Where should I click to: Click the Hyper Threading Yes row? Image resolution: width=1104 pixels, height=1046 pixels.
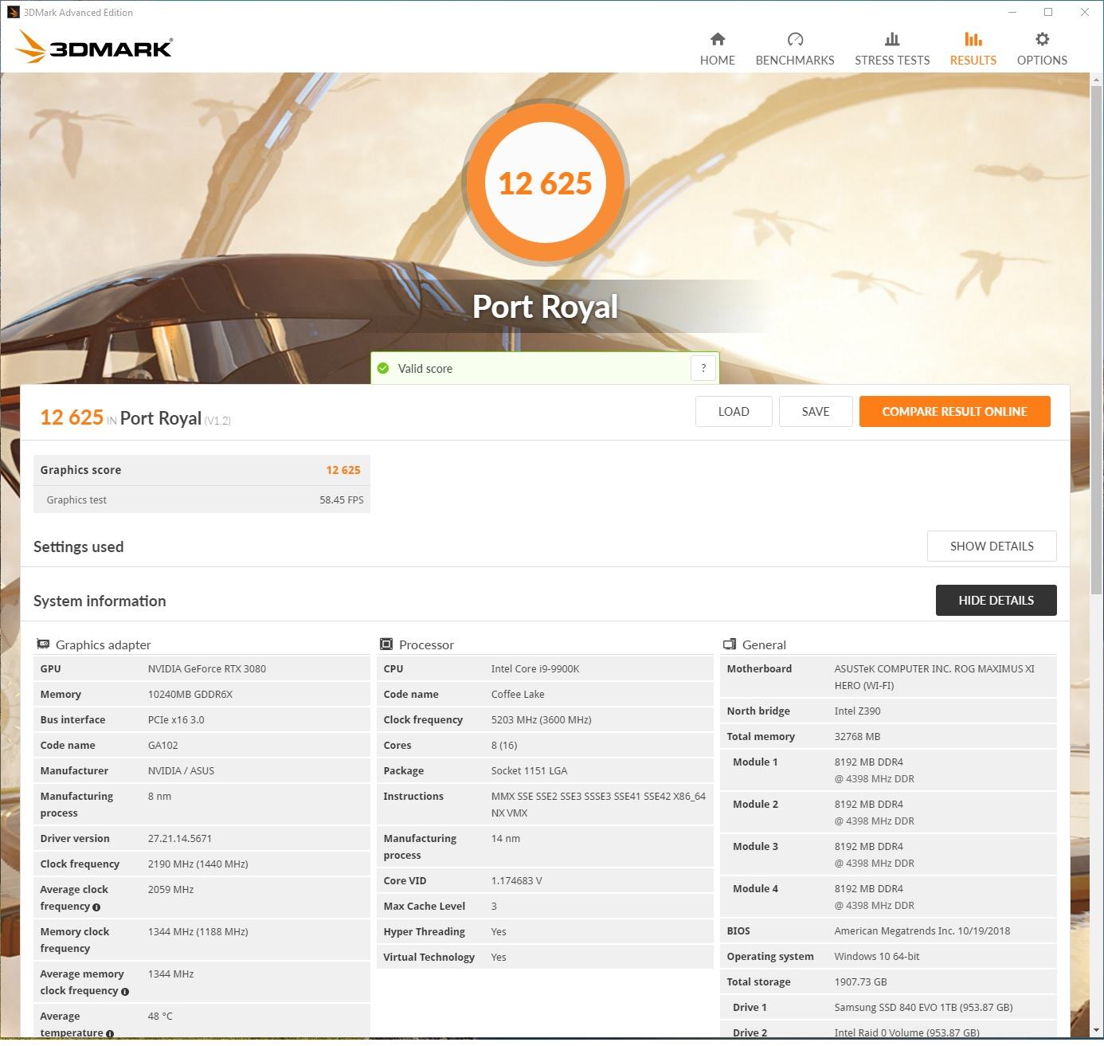545,931
